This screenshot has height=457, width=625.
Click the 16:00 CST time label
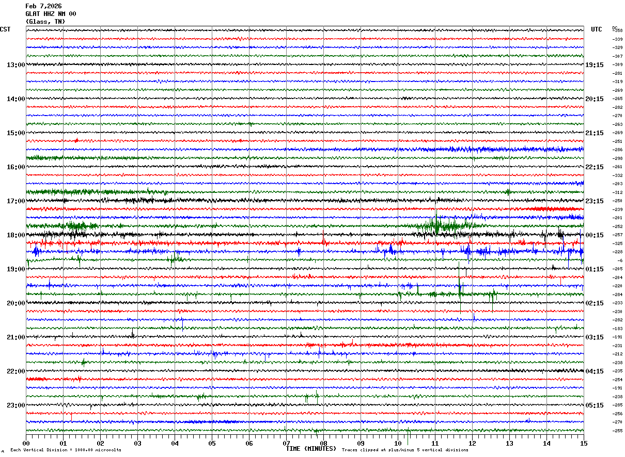click(16, 167)
